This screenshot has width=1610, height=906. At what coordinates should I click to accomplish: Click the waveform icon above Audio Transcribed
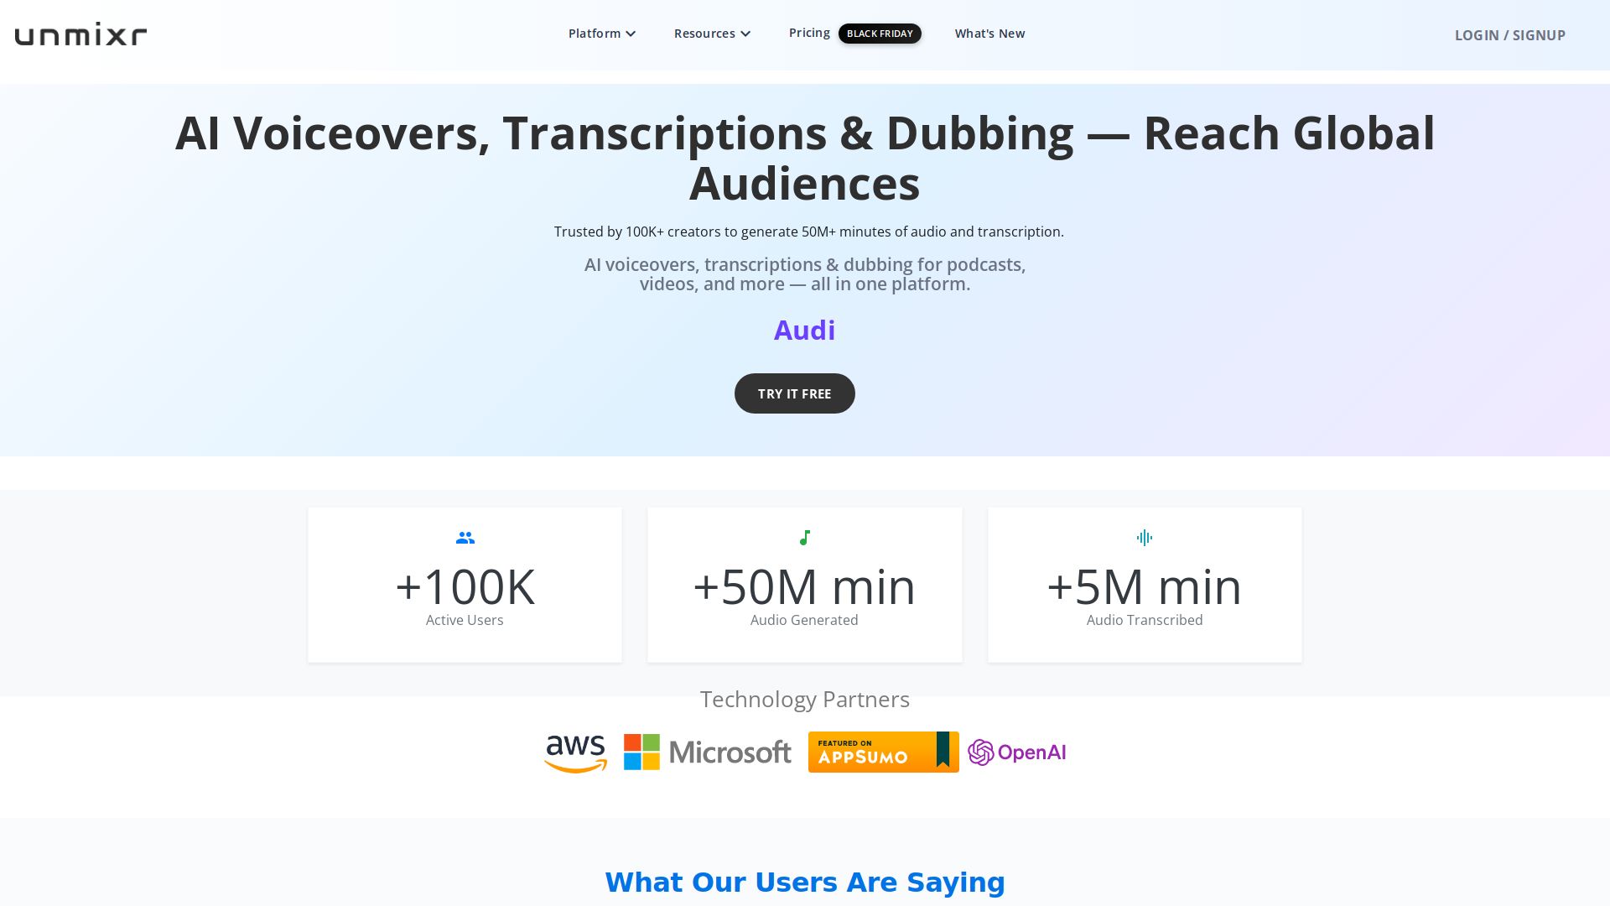pos(1145,538)
